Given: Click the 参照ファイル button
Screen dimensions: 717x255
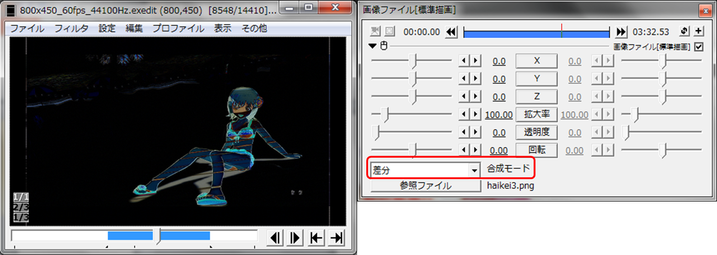Looking at the screenshot, I should coord(425,186).
